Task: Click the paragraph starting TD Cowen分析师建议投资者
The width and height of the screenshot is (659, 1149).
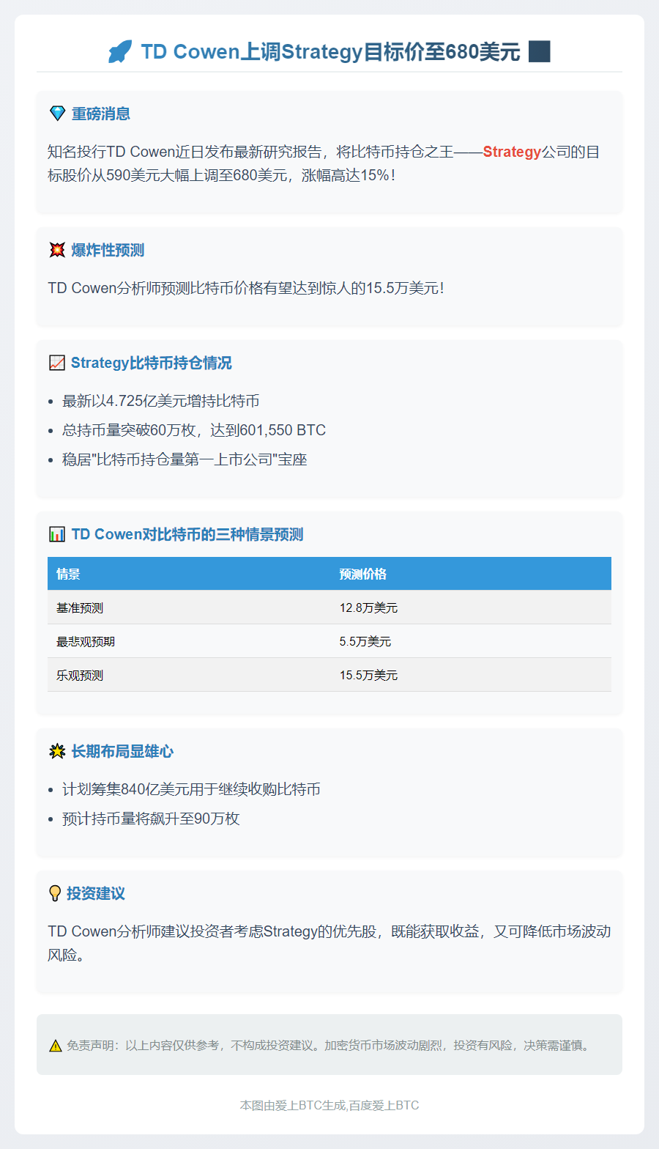Action: pos(329,943)
